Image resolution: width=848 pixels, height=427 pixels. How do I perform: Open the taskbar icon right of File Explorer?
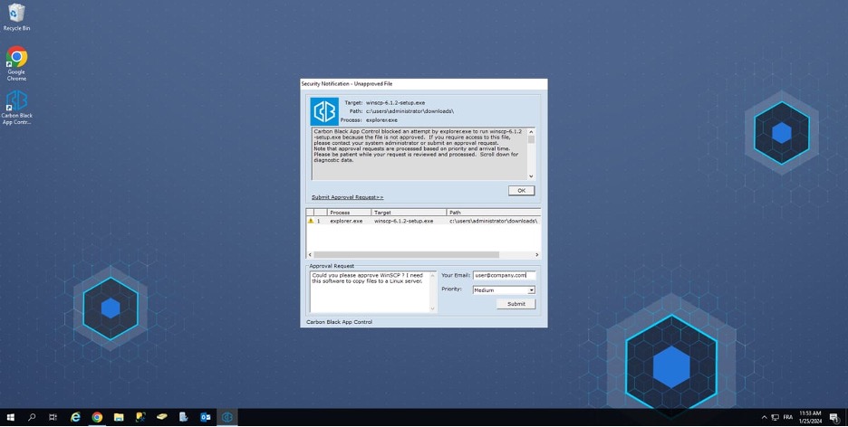(140, 417)
